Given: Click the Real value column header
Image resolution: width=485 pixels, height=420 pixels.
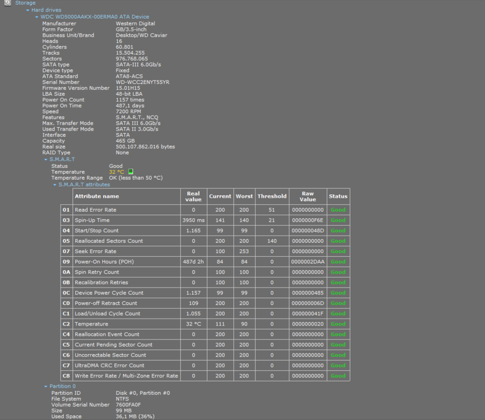Looking at the screenshot, I should click(x=194, y=196).
